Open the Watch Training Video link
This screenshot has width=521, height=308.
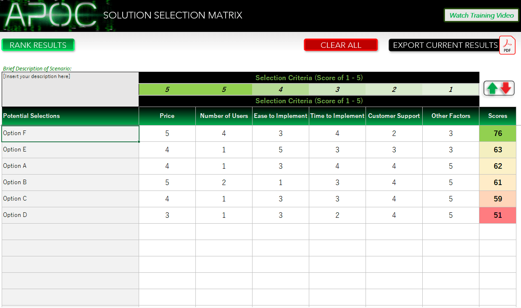(x=481, y=15)
